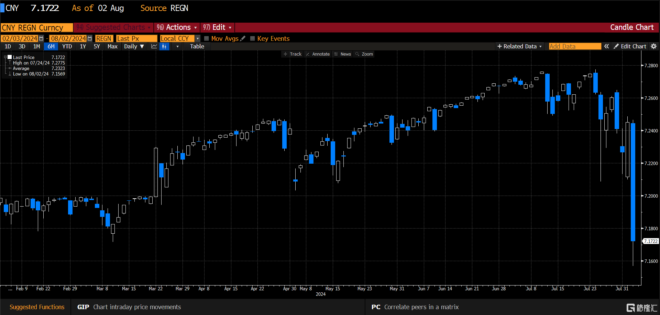Collapse panel with double left chevron
The height and width of the screenshot is (315, 660).
click(607, 46)
